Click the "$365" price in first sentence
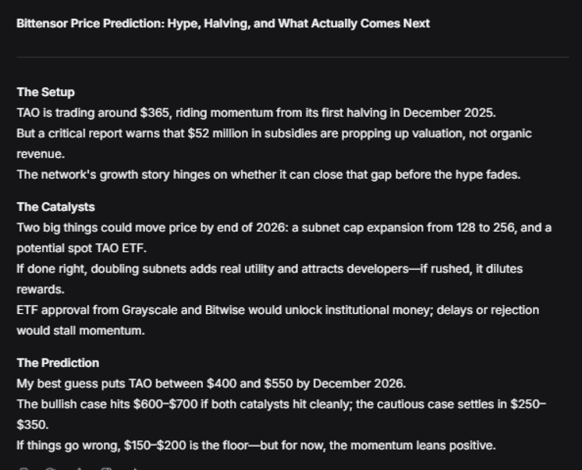The image size is (582, 470). pyautogui.click(x=155, y=113)
